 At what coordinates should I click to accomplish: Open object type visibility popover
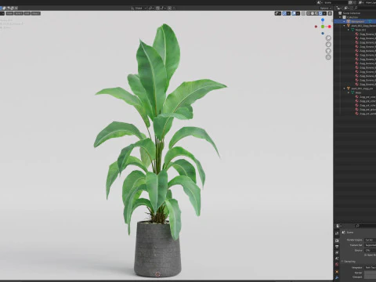278,13
